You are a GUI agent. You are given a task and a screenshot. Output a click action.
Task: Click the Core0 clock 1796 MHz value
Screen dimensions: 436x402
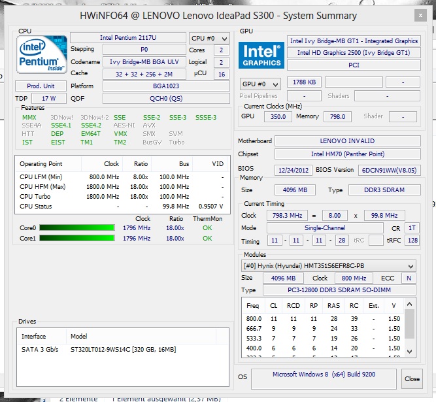[137, 228]
